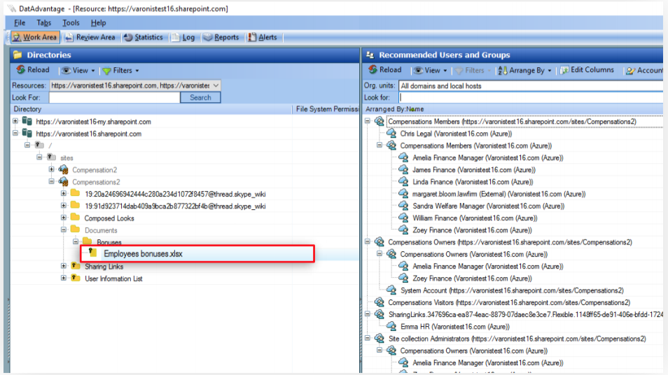Select the Compensations Members sharepoint group row
668x375 pixels.
(x=512, y=121)
